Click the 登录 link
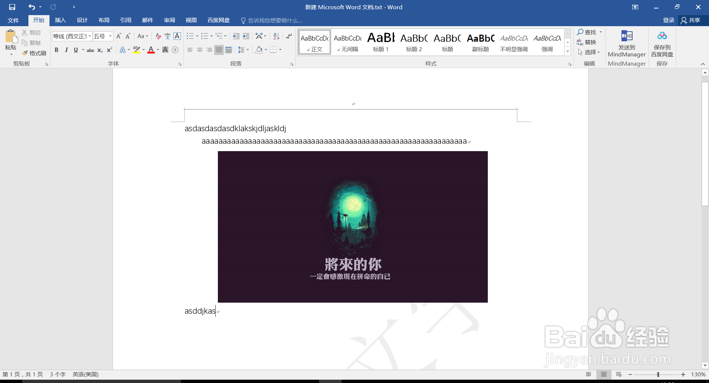The width and height of the screenshot is (709, 383). pyautogui.click(x=668, y=20)
